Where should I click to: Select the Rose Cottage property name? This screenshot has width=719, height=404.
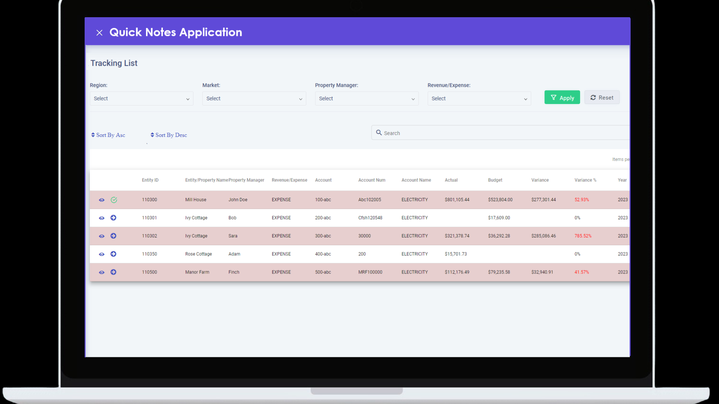(198, 254)
